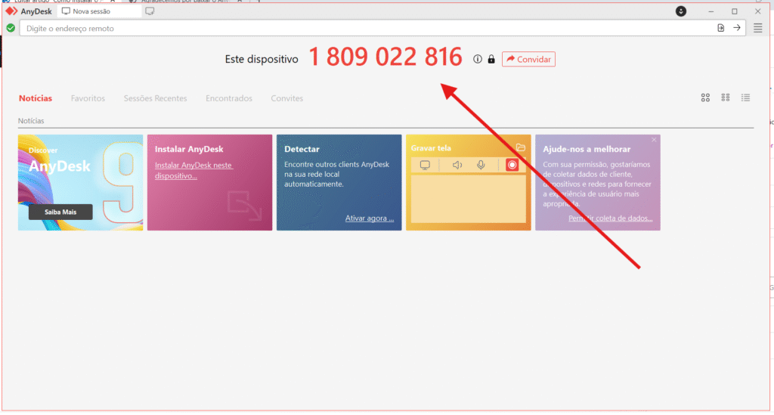774x415 pixels.
Task: Toggle microphone in Gravar tela card
Action: (481, 165)
